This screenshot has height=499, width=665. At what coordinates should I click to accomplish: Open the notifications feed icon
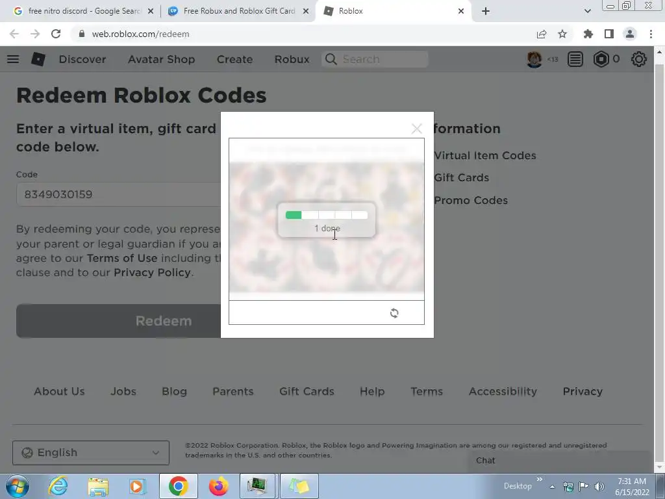pyautogui.click(x=575, y=59)
